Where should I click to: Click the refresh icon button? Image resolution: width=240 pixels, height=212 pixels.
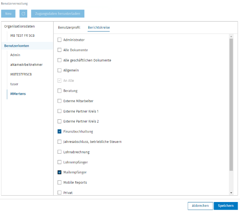tap(23, 14)
